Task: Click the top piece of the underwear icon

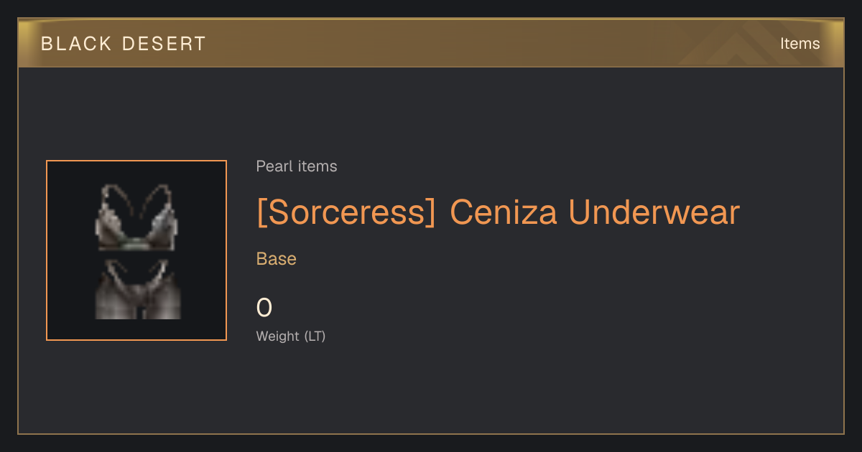Action: pos(138,217)
